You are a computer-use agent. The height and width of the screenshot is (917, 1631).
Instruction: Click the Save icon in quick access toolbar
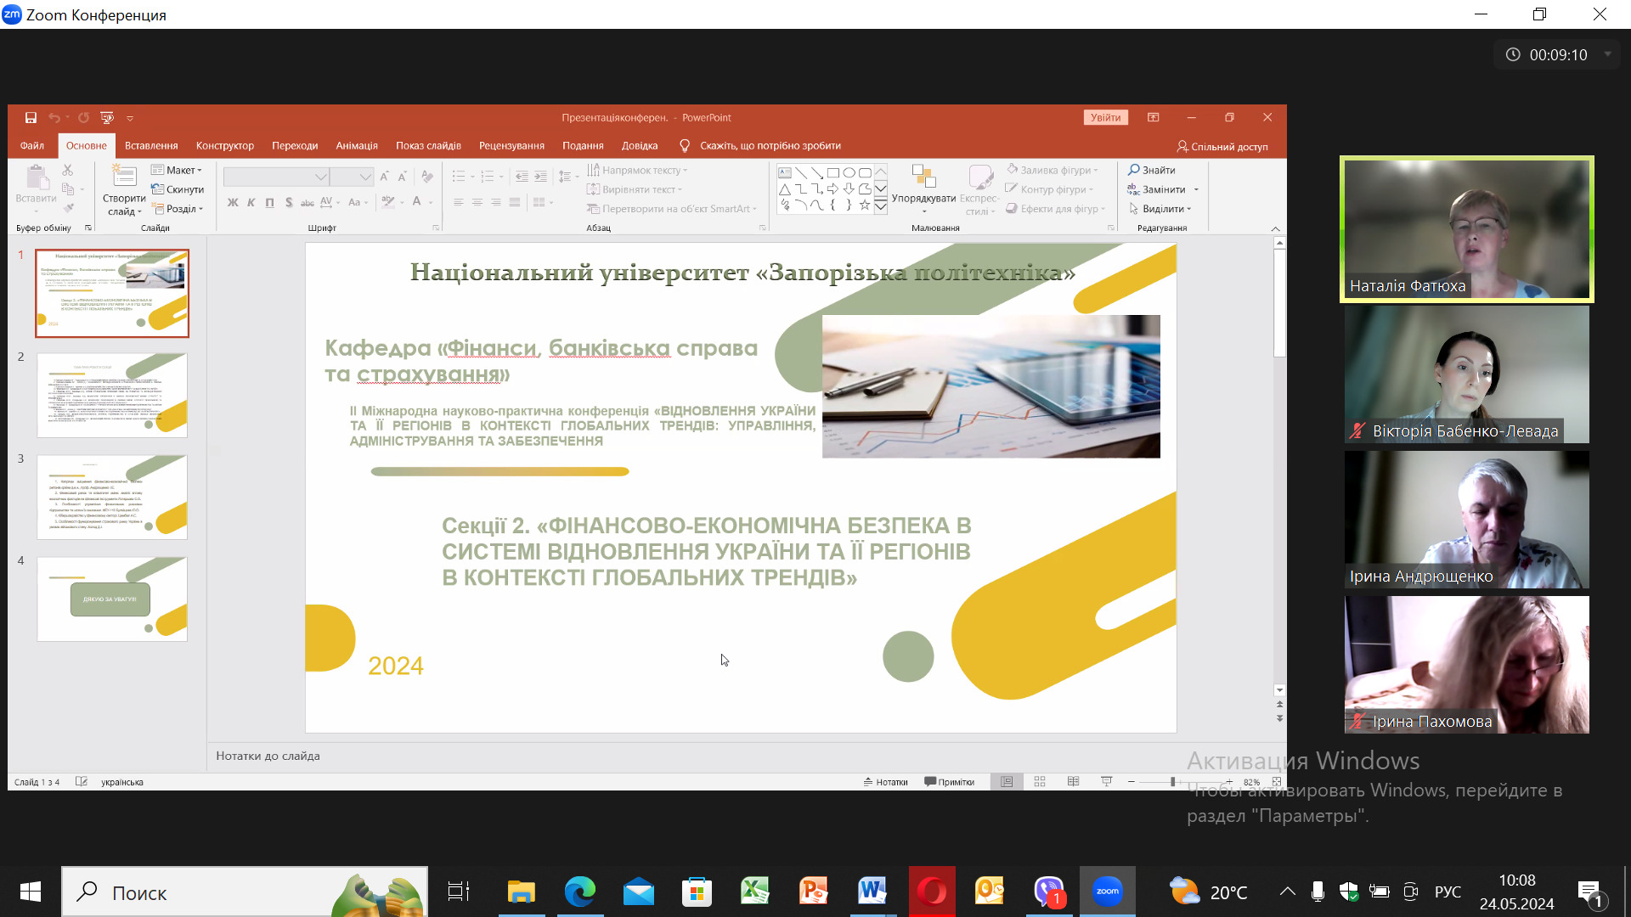[x=31, y=118]
